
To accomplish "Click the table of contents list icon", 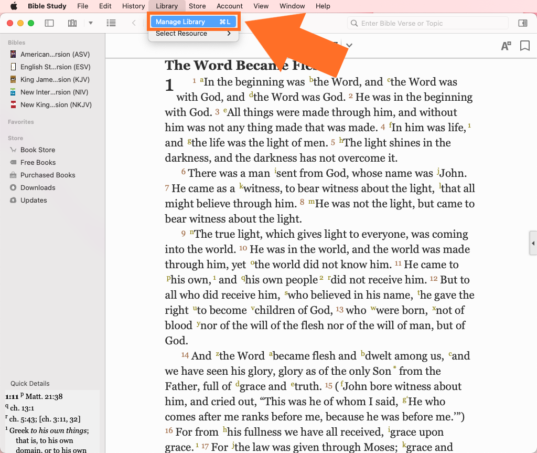I will point(111,23).
